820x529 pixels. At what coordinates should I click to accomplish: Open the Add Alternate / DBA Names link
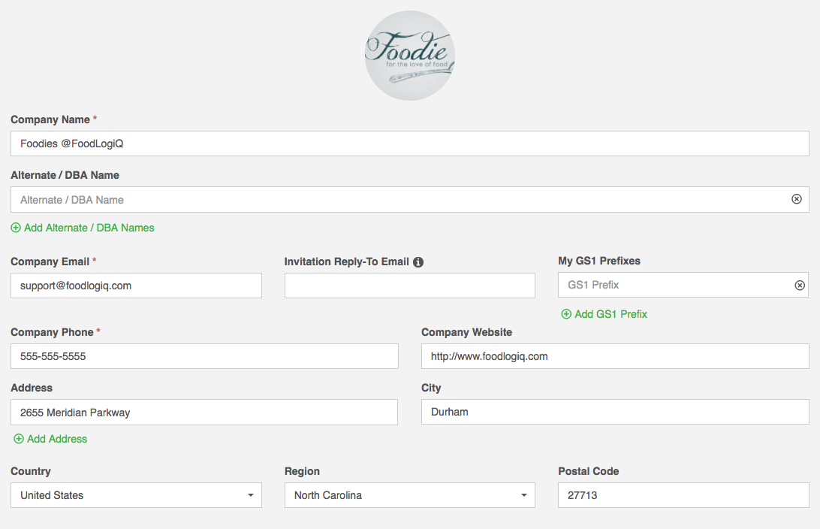[x=88, y=228]
